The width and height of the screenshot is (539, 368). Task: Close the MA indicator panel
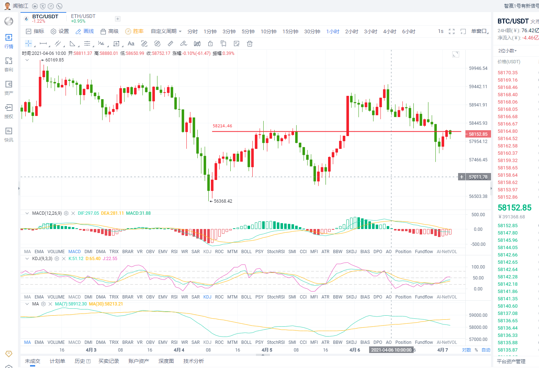click(x=50, y=304)
